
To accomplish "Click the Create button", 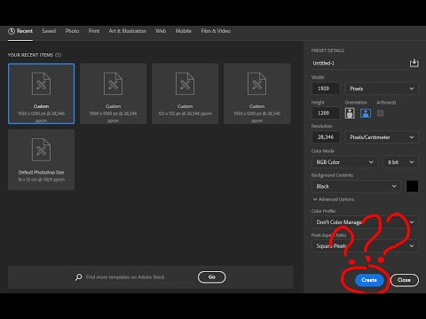I will (x=369, y=280).
